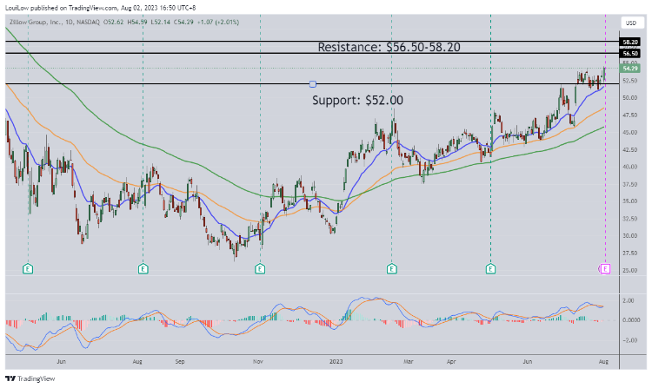
Task: Click the 56.50 resistance price label
Action: [x=630, y=53]
